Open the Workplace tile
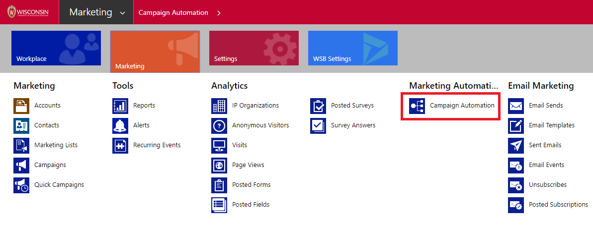 56,48
